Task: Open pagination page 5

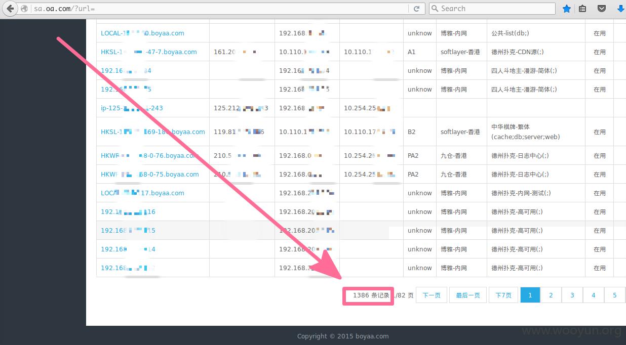Action: pyautogui.click(x=615, y=295)
